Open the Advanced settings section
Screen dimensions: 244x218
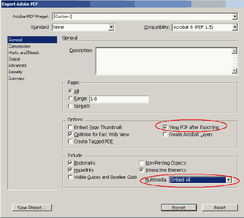click(17, 66)
